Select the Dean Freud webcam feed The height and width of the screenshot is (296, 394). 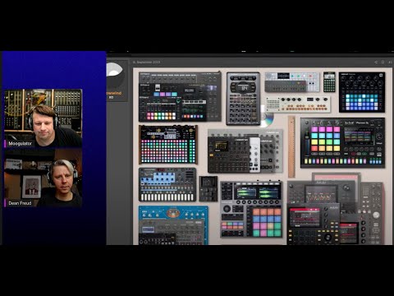[x=44, y=178]
